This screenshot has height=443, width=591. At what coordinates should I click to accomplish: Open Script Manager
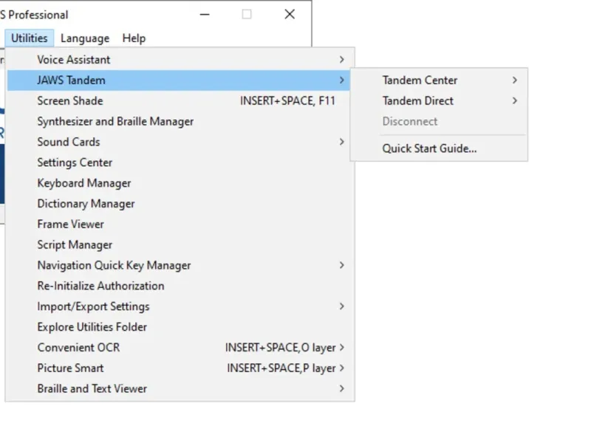pyautogui.click(x=75, y=245)
